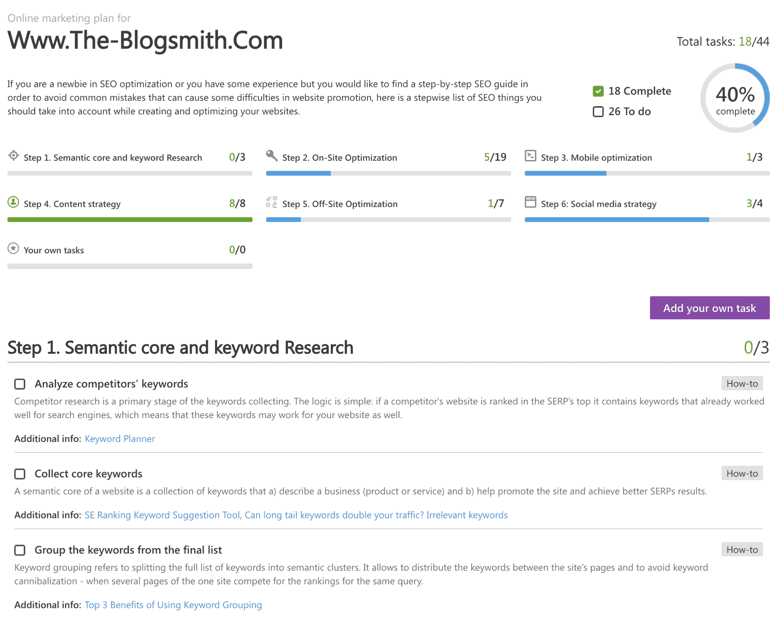Viewport: 780px width, 618px height.
Task: Click the 1/3 Mobile optimization count
Action: pos(754,157)
